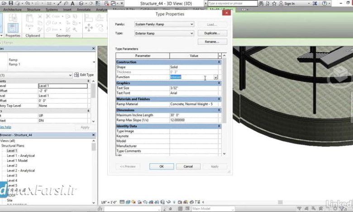The width and height of the screenshot is (353, 212).
Task: Select Level 1 Model in Project Browser
Action: pos(17,161)
